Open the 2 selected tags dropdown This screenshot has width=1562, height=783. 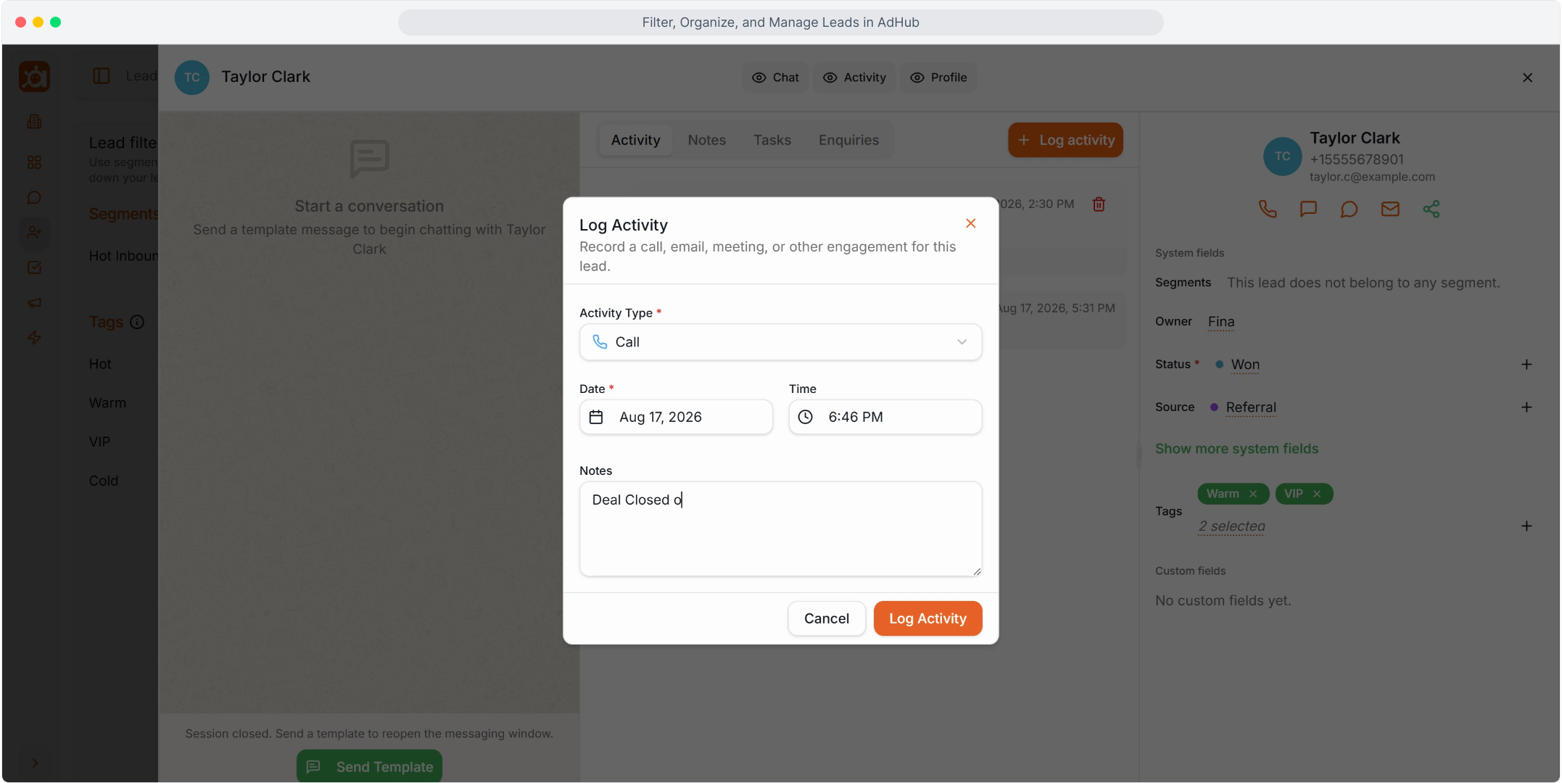[x=1231, y=526]
